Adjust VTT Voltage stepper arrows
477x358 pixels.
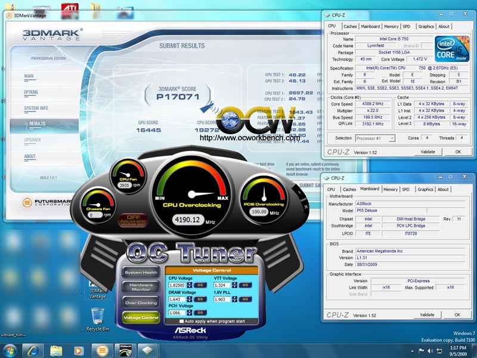click(x=234, y=285)
